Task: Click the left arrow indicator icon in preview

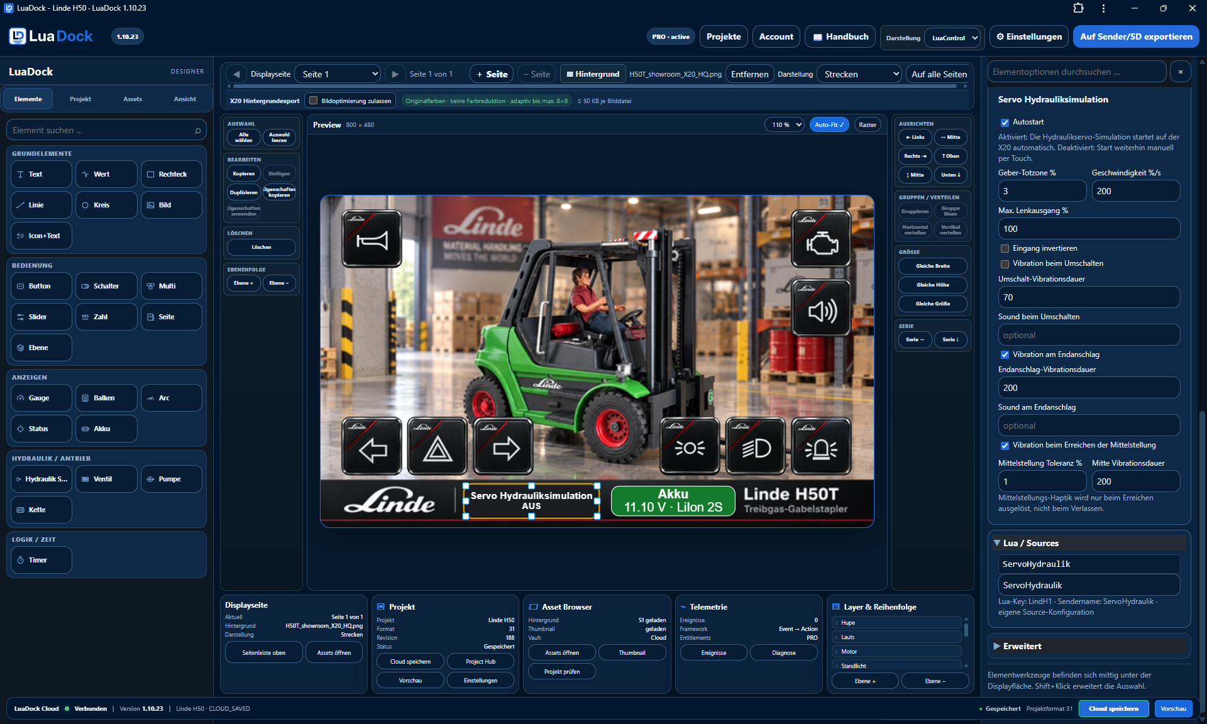Action: 372,446
